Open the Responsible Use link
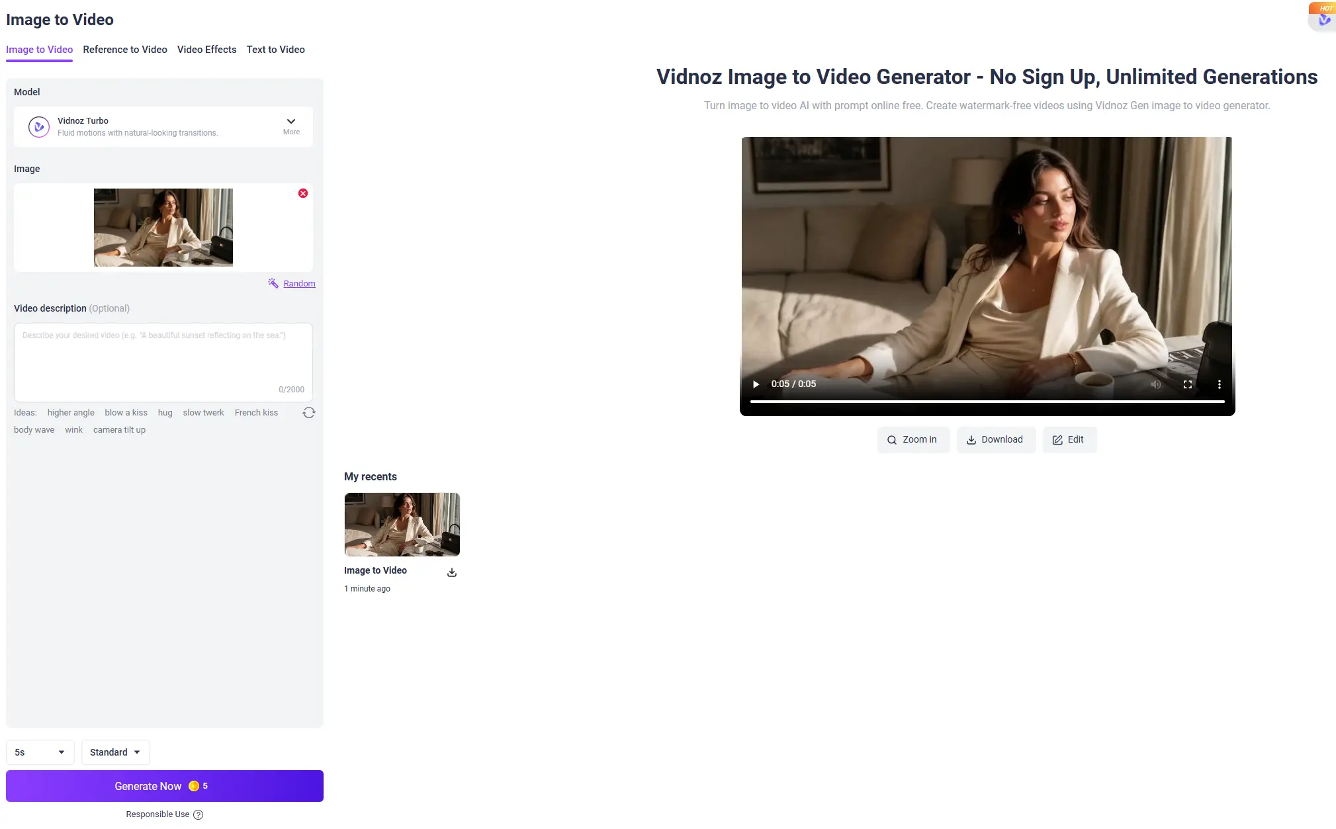Image resolution: width=1336 pixels, height=829 pixels. click(x=157, y=814)
